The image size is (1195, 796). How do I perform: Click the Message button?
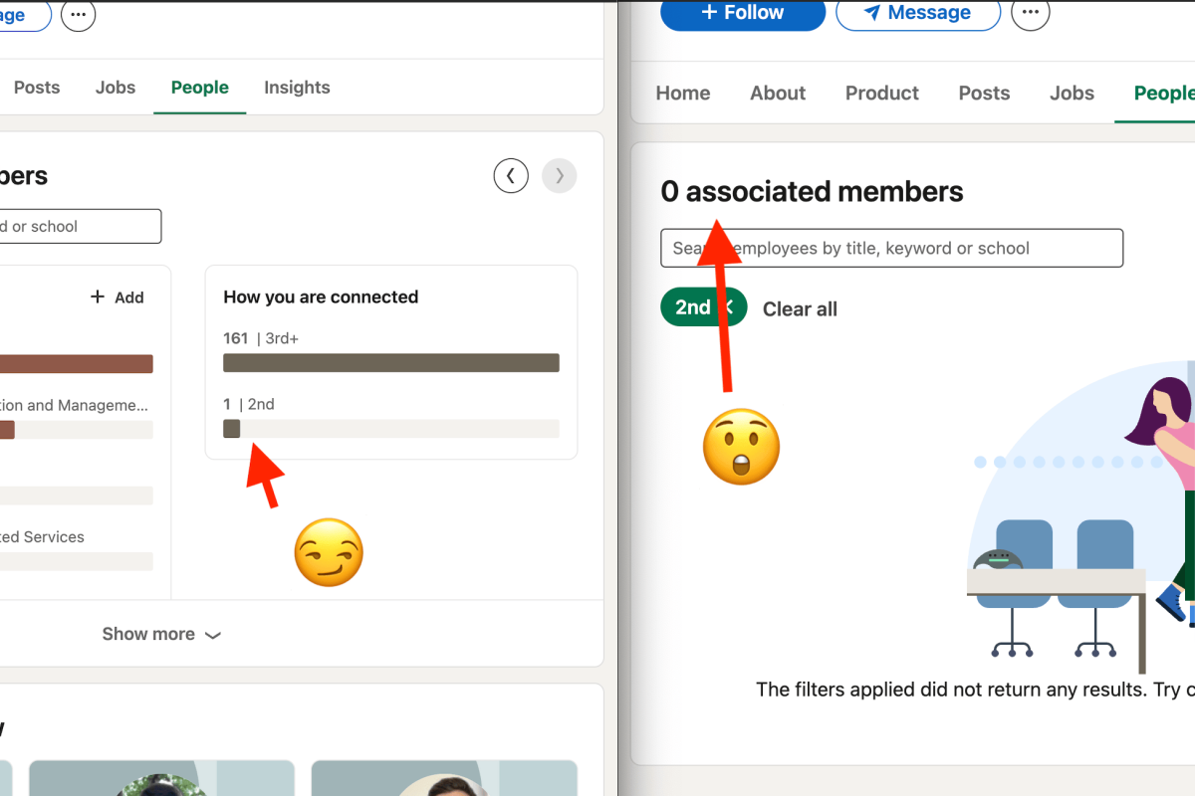pos(917,14)
